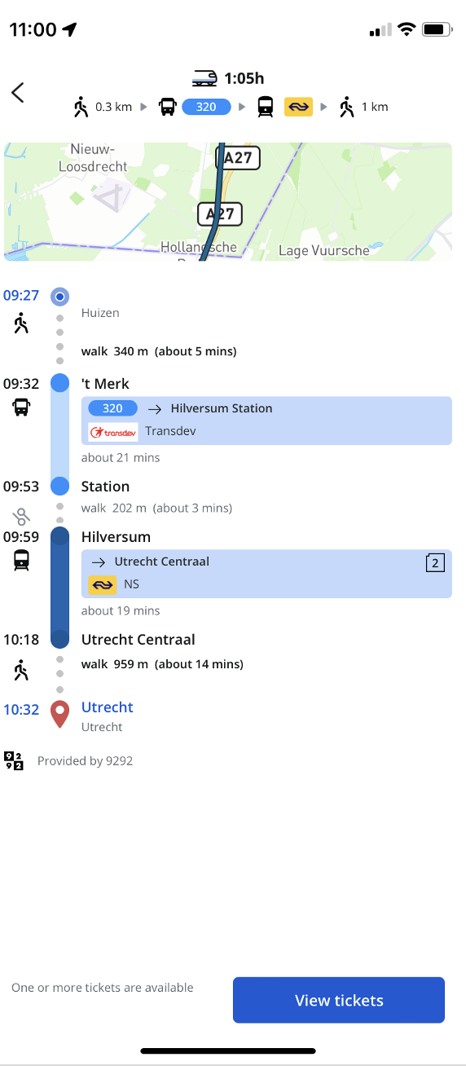Image resolution: width=466 pixels, height=1066 pixels.
Task: Tap the origin marker at Huizen
Action: point(59,297)
